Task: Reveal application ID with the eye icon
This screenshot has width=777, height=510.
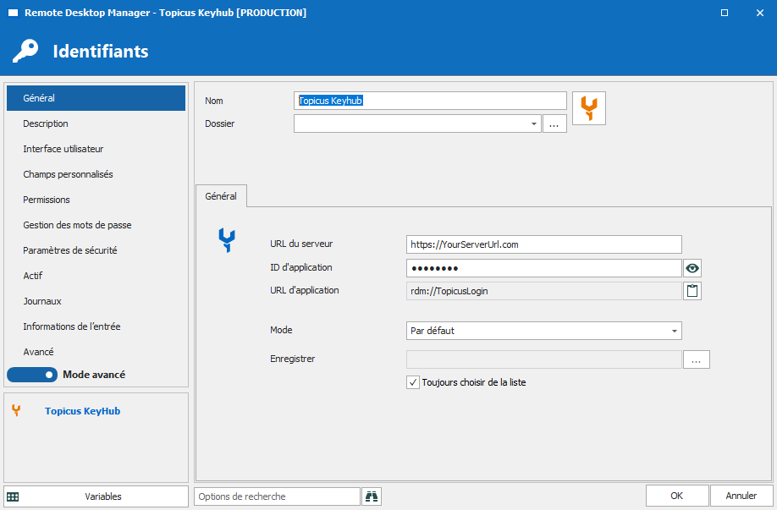Action: click(x=692, y=268)
